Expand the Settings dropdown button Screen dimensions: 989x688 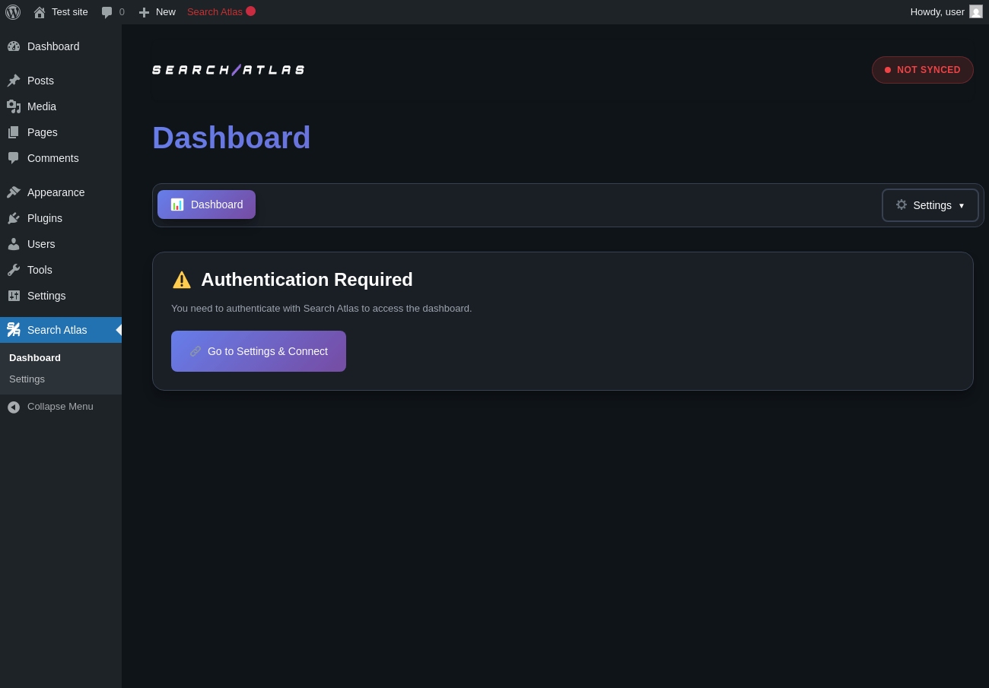point(930,205)
